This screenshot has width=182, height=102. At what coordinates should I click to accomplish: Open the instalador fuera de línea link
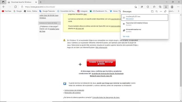coord(49,30)
